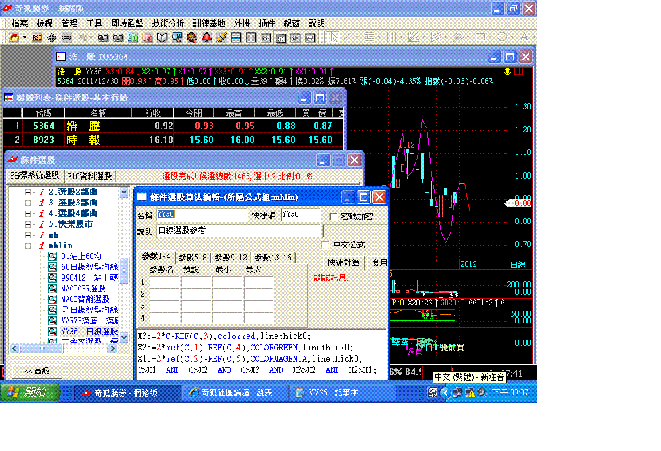This screenshot has width=661, height=451.
Task: Select the fan lines drawing tool
Action: point(414,38)
